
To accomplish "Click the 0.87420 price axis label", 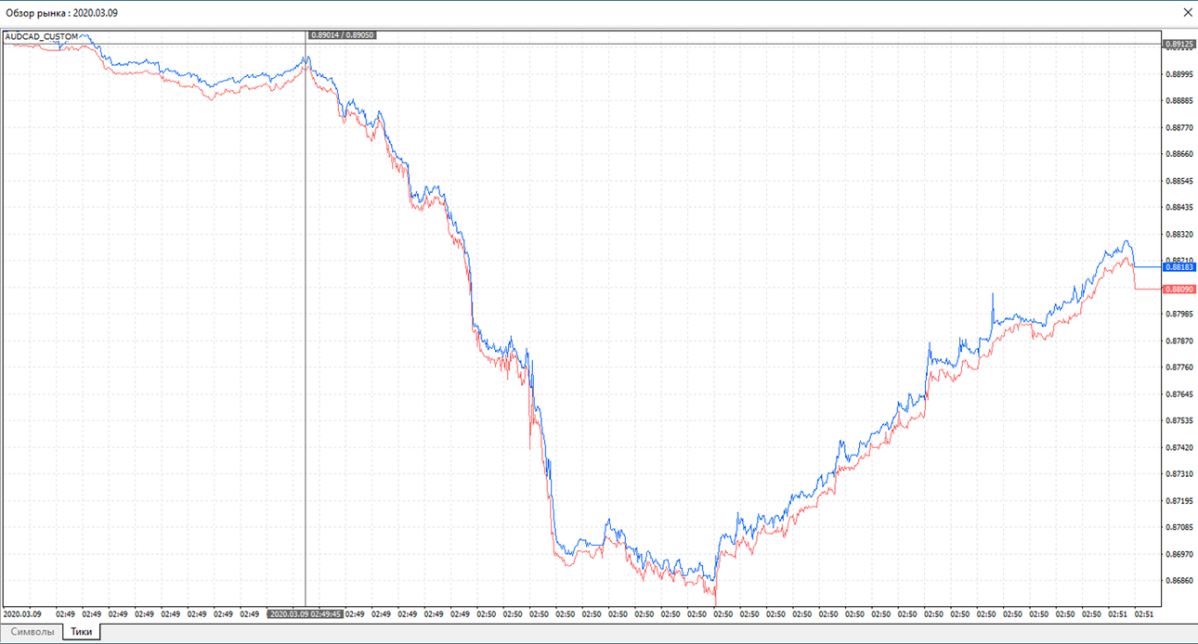I will 1178,448.
